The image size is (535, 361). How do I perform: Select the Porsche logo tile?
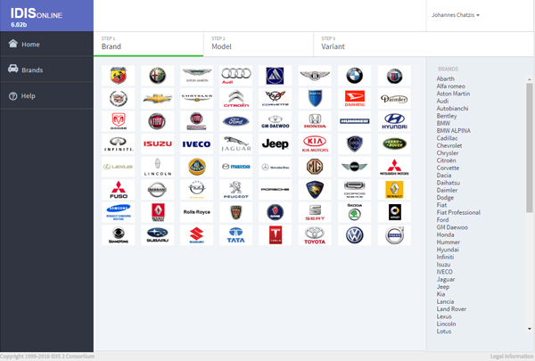coord(275,189)
